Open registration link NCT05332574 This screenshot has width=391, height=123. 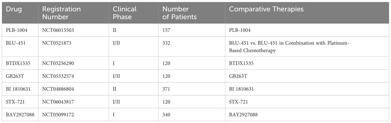58,76
